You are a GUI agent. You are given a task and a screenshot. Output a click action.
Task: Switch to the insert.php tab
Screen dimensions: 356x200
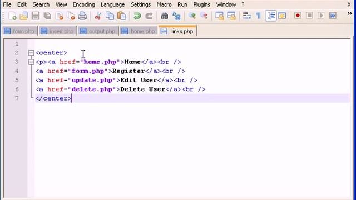(58, 31)
